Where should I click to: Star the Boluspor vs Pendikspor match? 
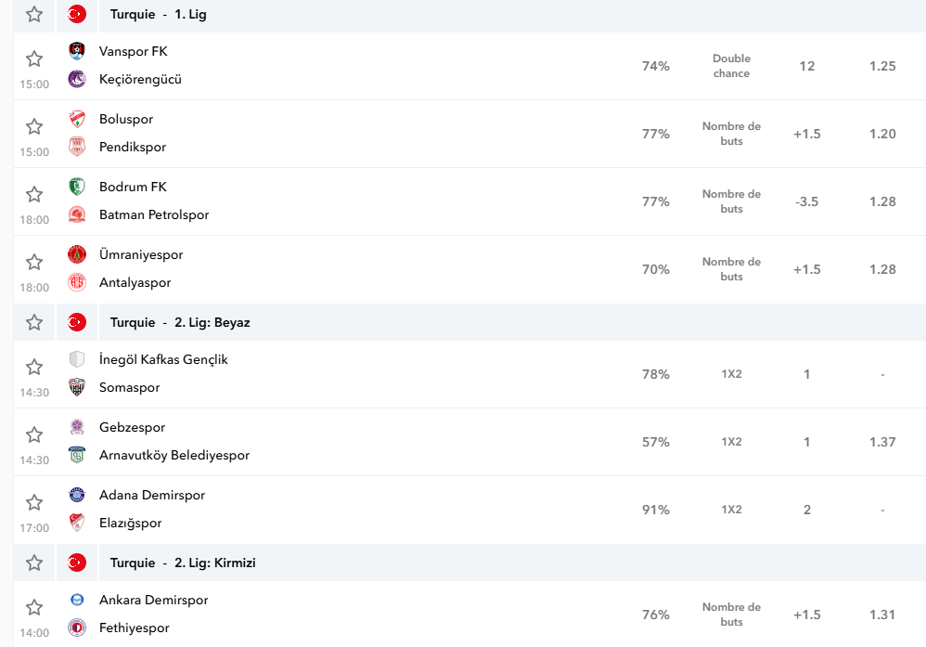(x=34, y=126)
